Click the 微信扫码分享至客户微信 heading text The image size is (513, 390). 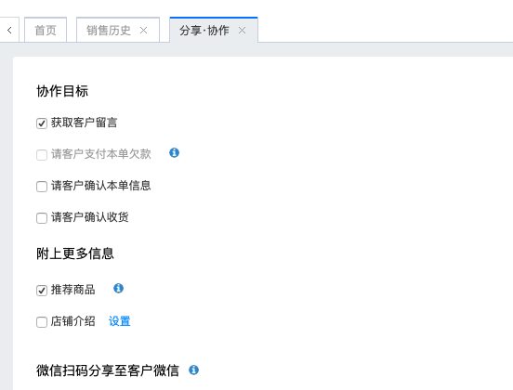(x=108, y=370)
